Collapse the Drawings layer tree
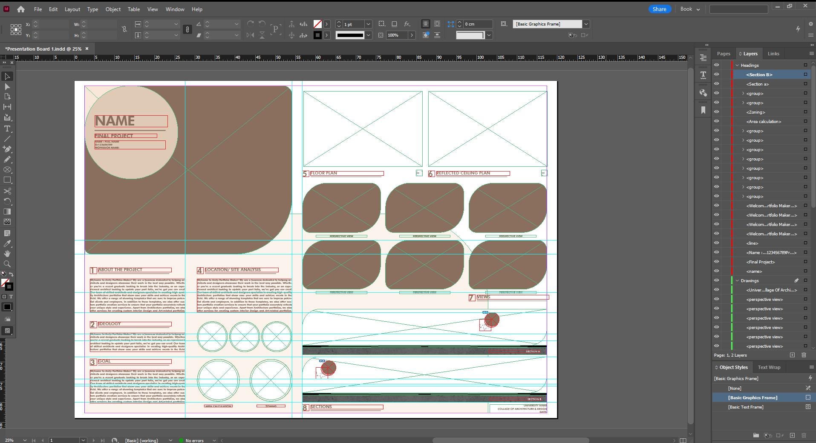This screenshot has width=816, height=443. (x=737, y=280)
